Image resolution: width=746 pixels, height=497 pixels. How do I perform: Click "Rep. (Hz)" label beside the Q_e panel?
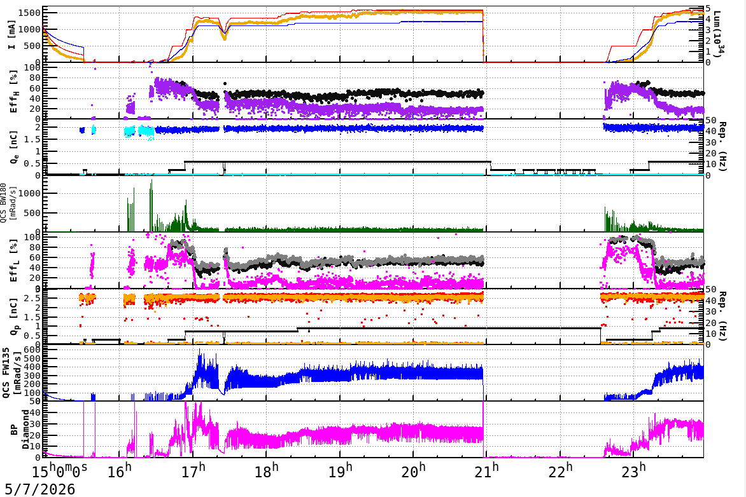coord(722,147)
